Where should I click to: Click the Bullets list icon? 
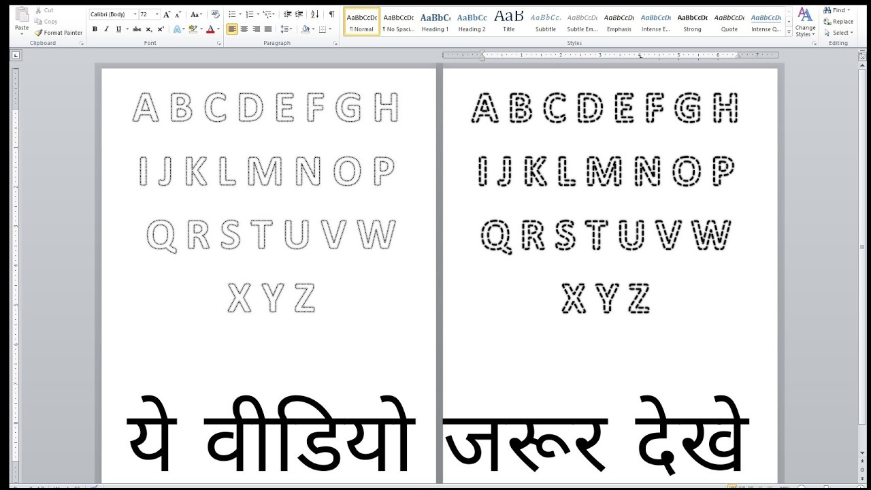click(232, 14)
